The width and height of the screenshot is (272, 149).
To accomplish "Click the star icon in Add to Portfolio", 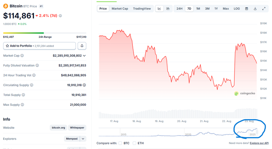I will [x=7, y=46].
